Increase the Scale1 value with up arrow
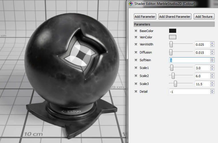The width and height of the screenshot is (218, 143). 212,67
